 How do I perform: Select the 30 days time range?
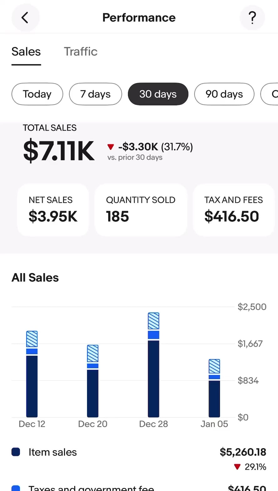coord(158,94)
